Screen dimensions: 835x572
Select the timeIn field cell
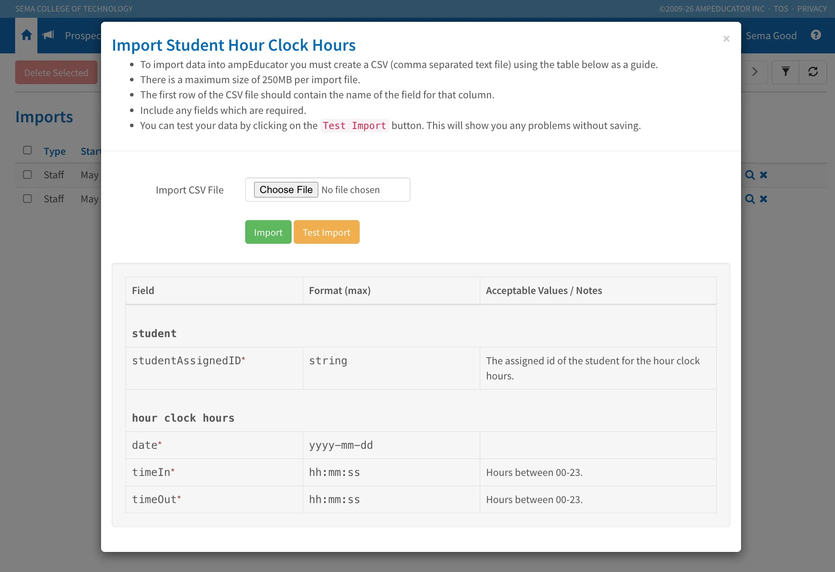pos(214,472)
